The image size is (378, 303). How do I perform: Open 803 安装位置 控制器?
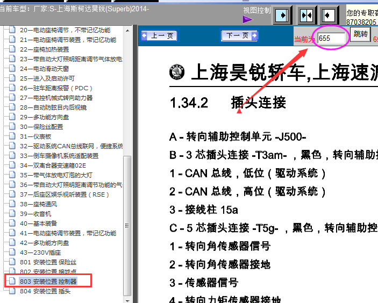tap(48, 282)
